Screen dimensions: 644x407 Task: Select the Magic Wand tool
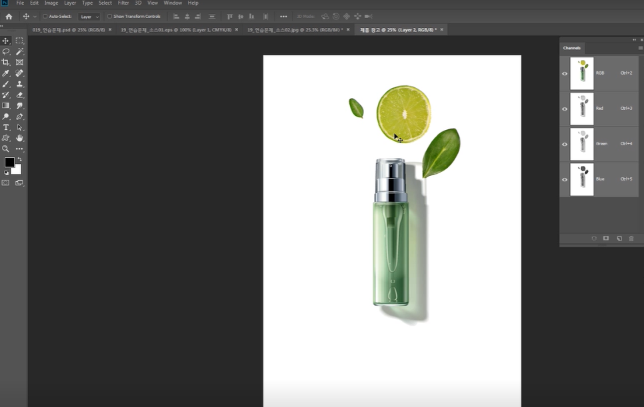(19, 52)
